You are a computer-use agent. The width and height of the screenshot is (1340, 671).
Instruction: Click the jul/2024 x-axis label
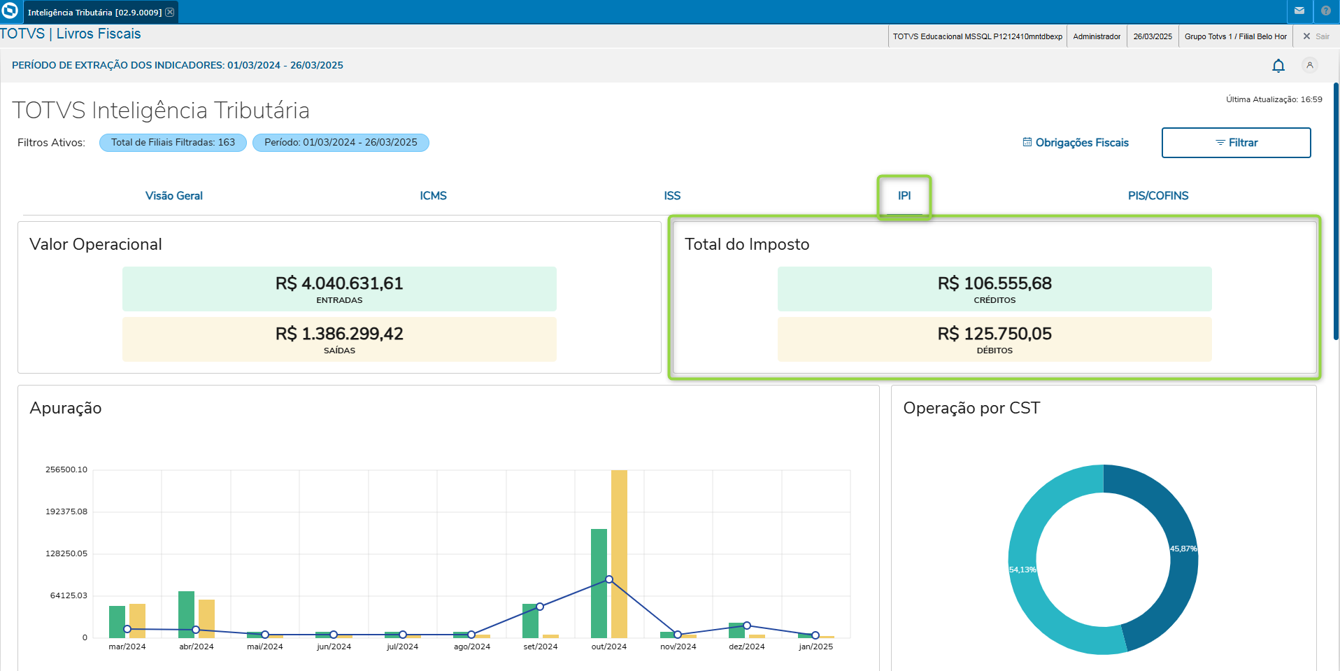(x=403, y=647)
